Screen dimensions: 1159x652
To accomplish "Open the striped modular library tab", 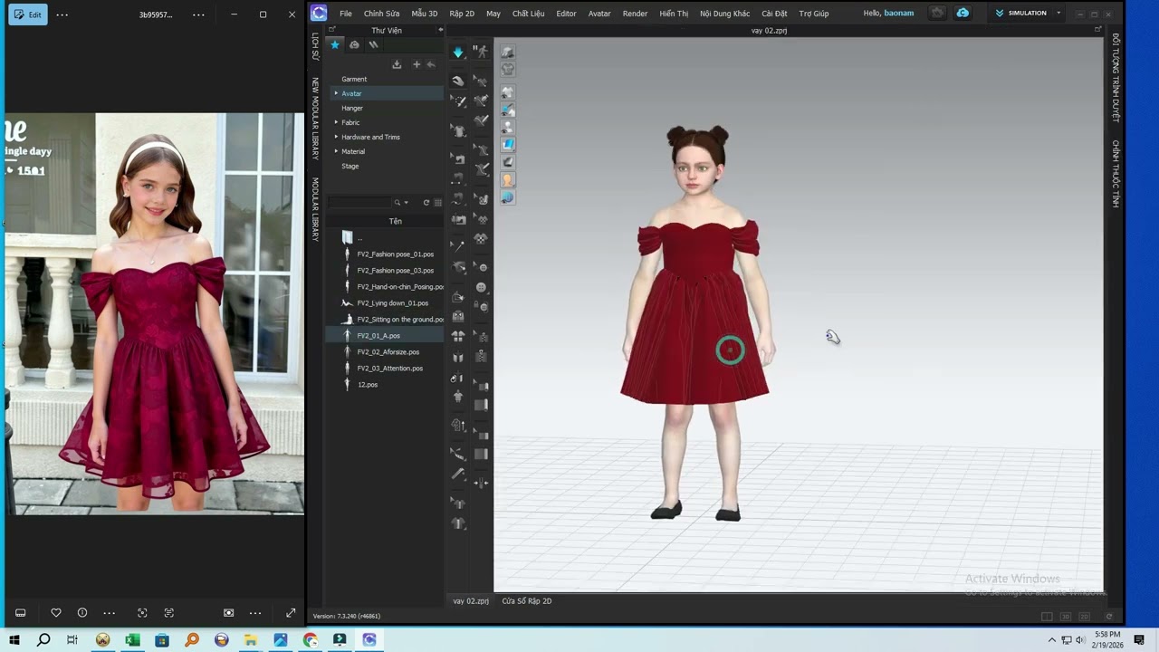I will coord(373,44).
